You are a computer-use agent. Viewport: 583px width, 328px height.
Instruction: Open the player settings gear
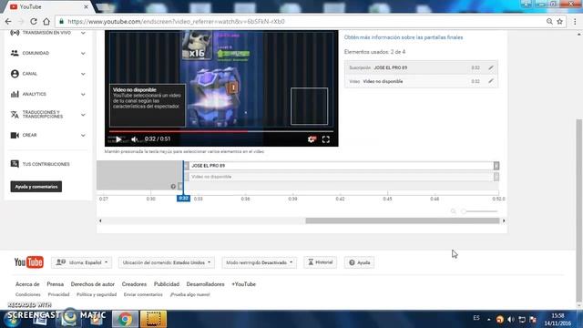click(312, 139)
